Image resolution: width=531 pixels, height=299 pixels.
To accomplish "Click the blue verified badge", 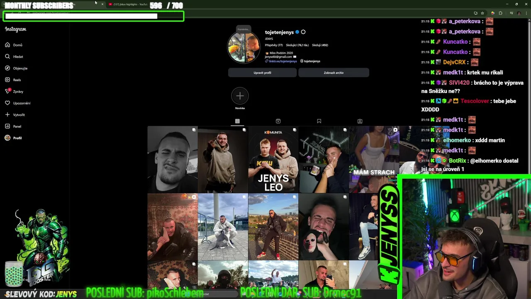I will [x=297, y=32].
